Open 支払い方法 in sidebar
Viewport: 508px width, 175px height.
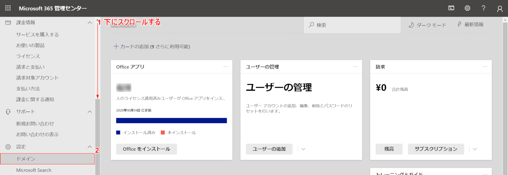(x=28, y=89)
